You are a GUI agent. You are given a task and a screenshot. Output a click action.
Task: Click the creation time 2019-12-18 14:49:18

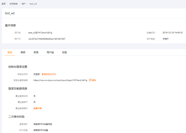coord(173,33)
